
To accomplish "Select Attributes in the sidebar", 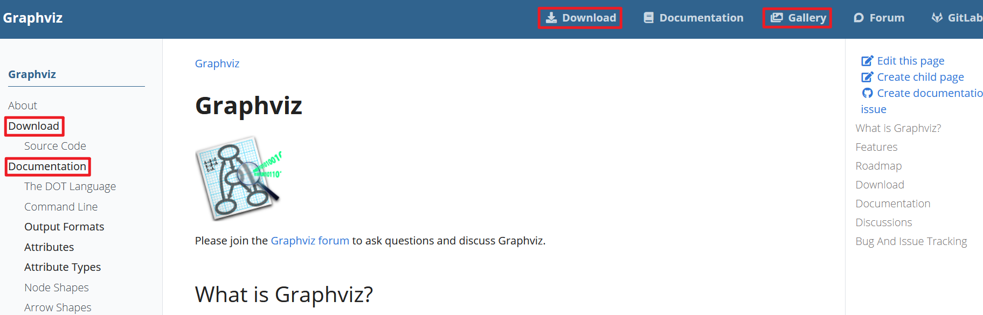I will coord(49,247).
